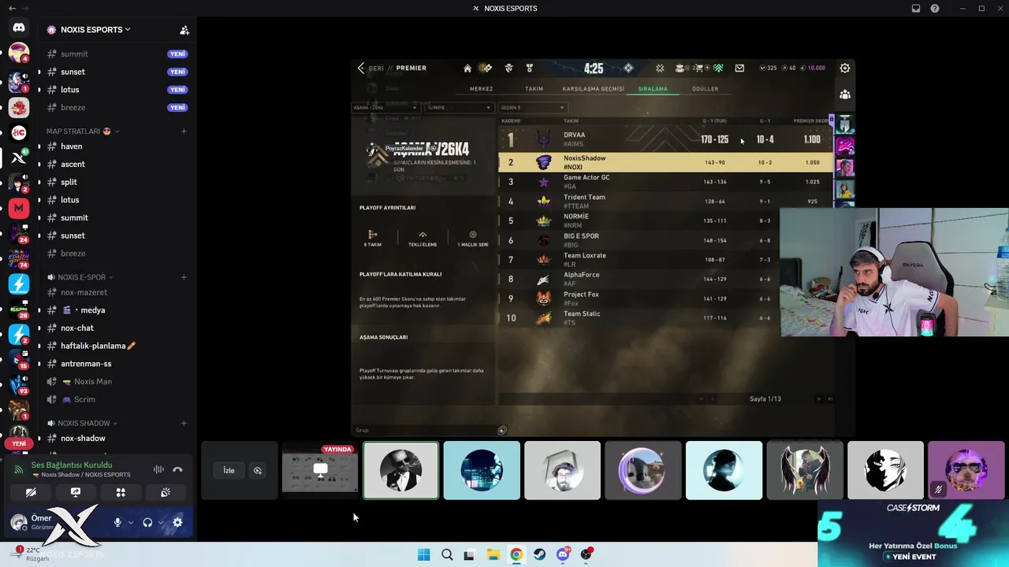Screen dimensions: 1009x567
Task: Open Discord direct messages home icon
Action: [x=19, y=28]
